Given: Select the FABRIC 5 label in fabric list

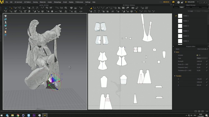Looking at the screenshot, I should [x=186, y=36].
